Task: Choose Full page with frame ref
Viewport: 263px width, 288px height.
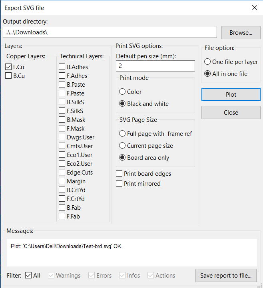Action: pos(123,134)
